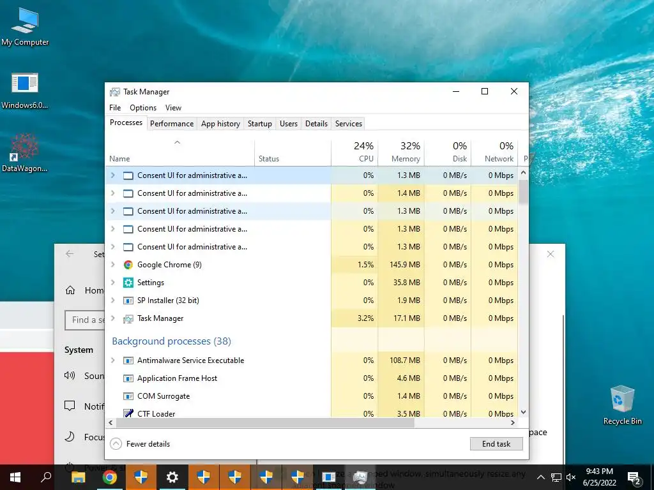Expand the Google Chrome (9) process group
This screenshot has width=654, height=490.
(x=112, y=265)
